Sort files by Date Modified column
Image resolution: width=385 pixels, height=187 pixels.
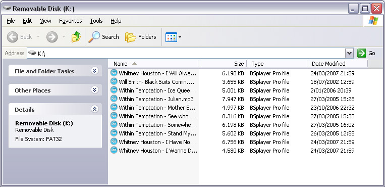pos(338,64)
